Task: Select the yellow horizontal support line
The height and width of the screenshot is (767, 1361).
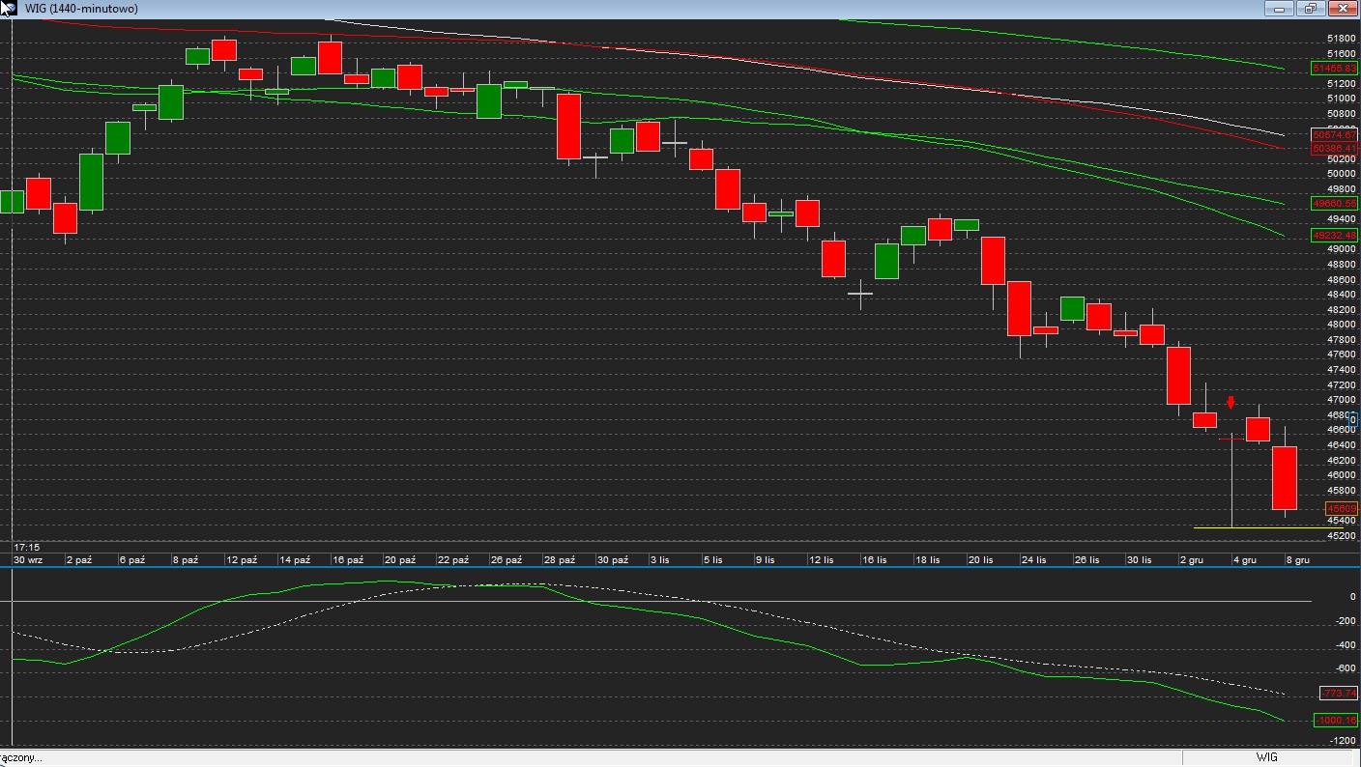Action: click(1257, 527)
